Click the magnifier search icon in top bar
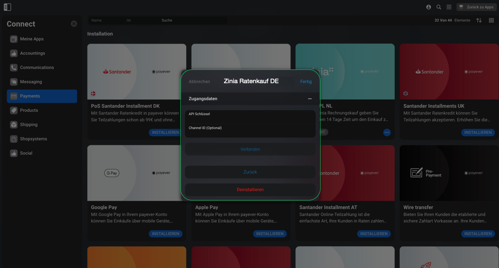499x268 pixels. (x=439, y=7)
